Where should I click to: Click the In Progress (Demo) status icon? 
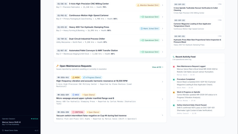coord(84,78)
